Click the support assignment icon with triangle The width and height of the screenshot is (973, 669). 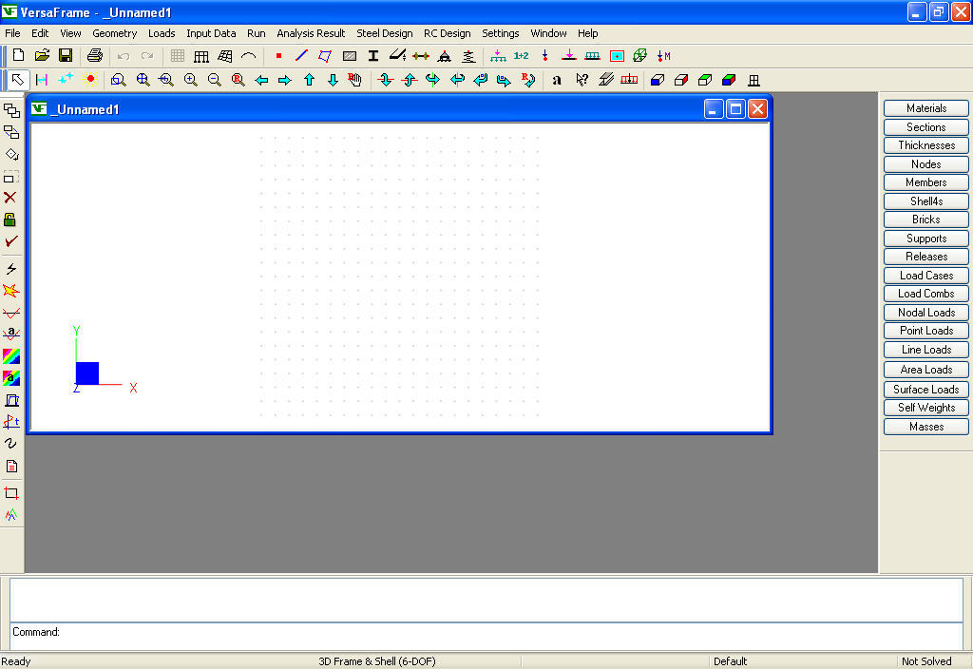click(445, 56)
